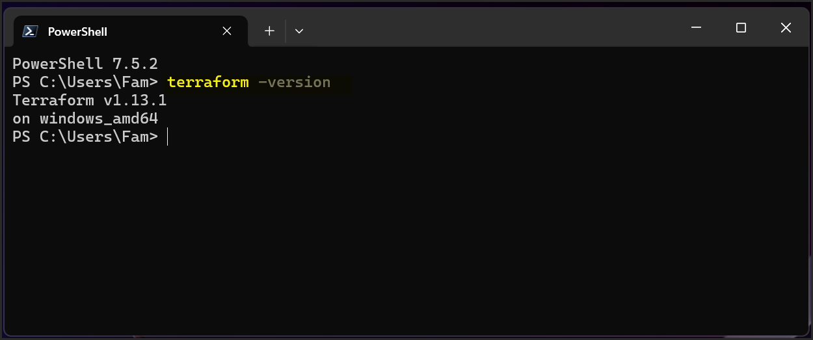Minimize the terminal window
The image size is (813, 340).
[697, 28]
